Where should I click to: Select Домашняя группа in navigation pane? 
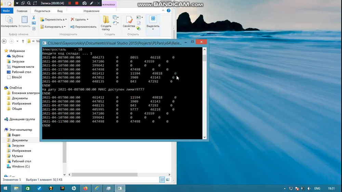[22, 119]
